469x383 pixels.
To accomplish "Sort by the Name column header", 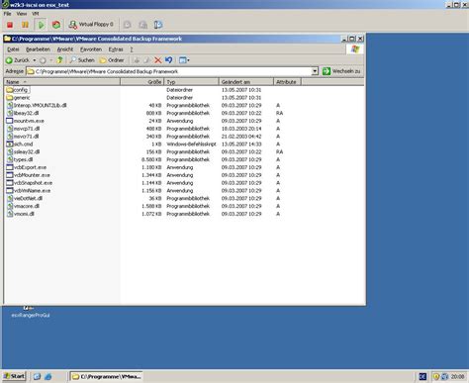I will 62,82.
